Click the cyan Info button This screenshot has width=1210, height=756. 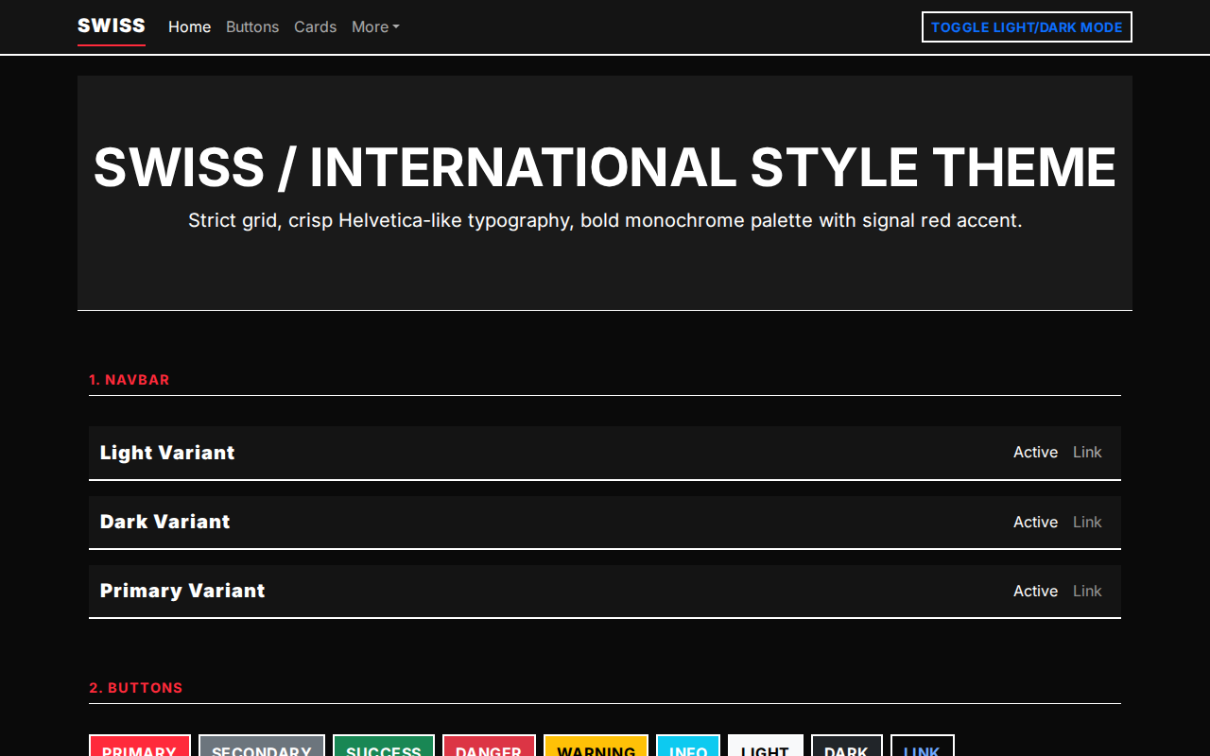(x=688, y=746)
